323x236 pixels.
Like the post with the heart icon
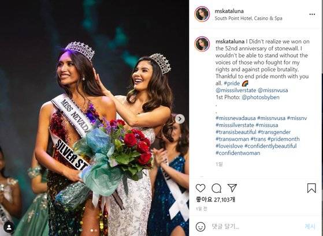click(x=201, y=188)
